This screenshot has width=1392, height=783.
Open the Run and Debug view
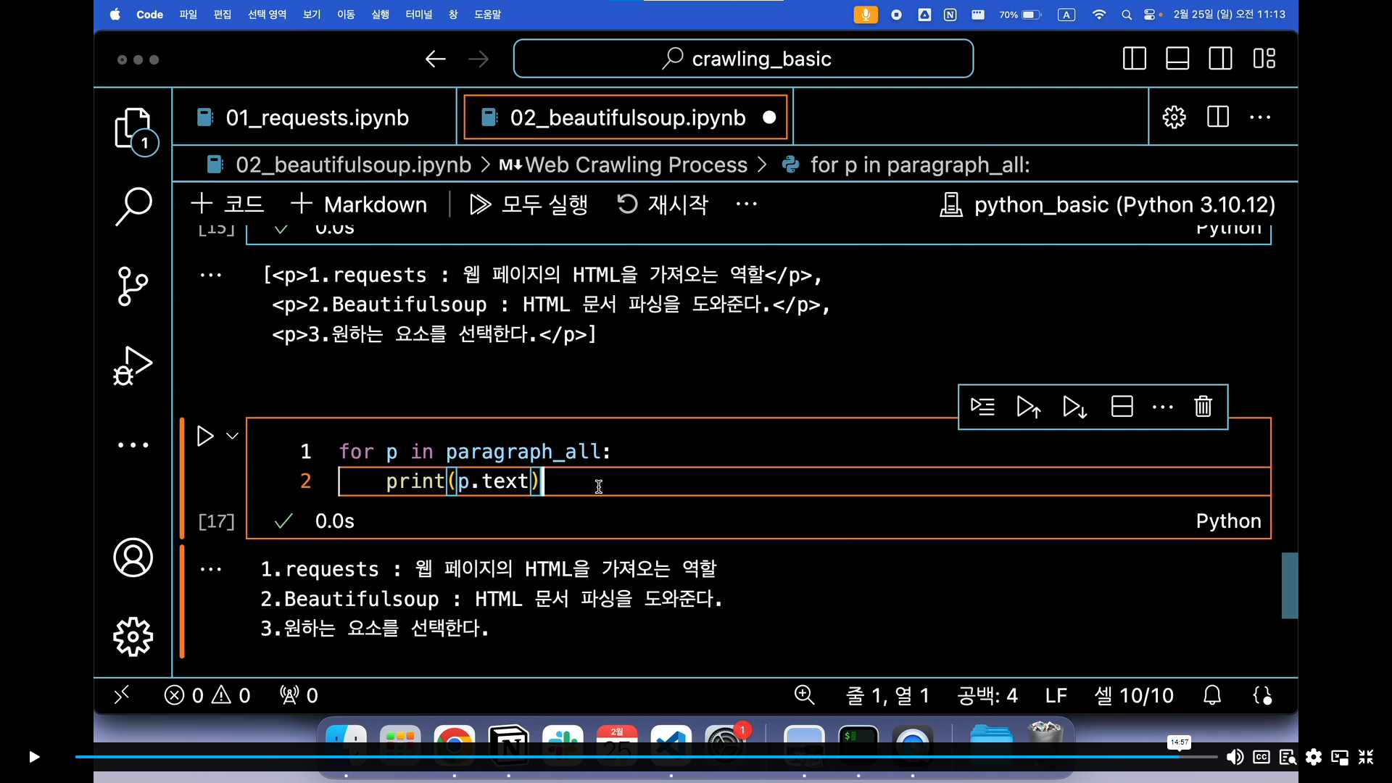(133, 365)
